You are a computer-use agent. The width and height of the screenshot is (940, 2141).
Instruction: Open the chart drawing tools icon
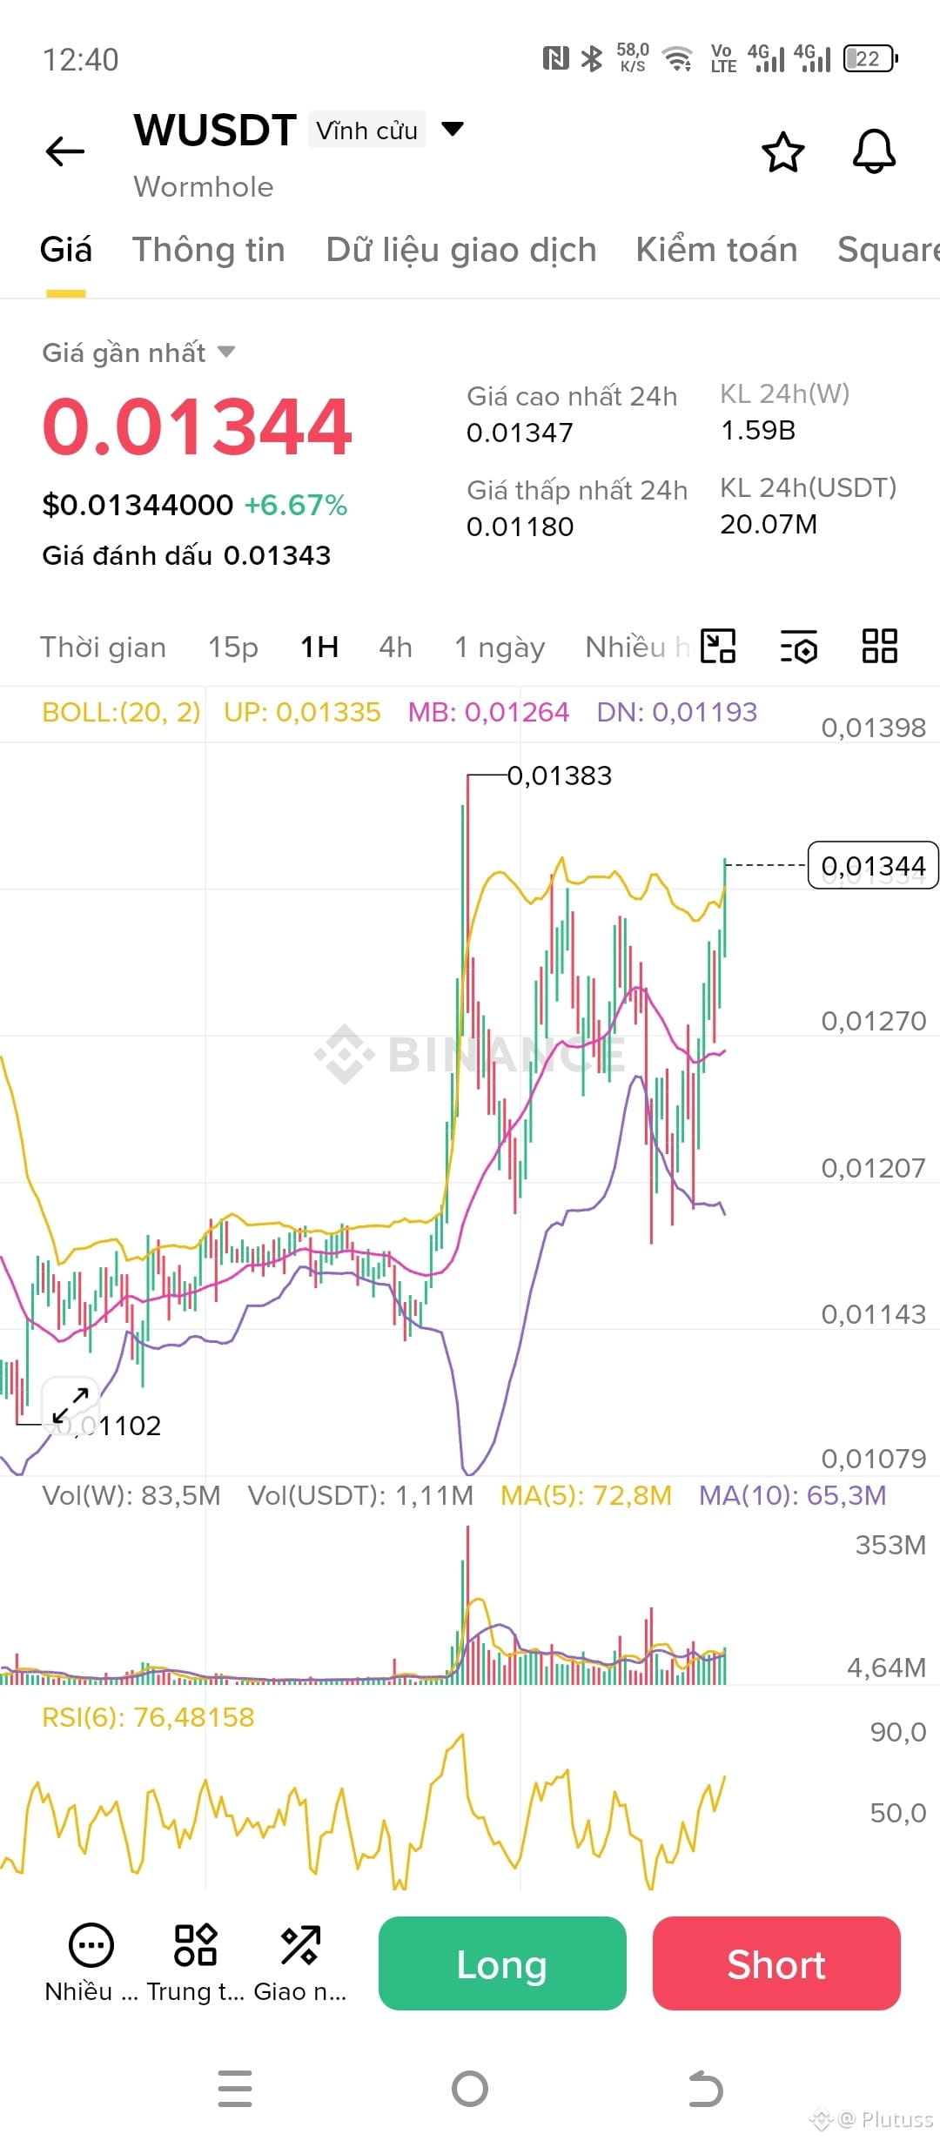pos(718,646)
